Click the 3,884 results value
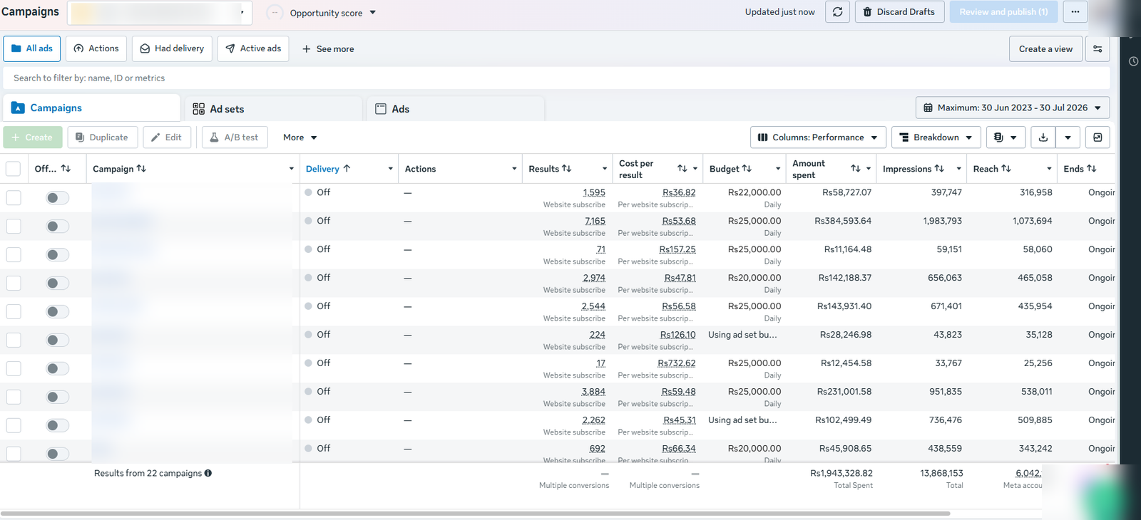The image size is (1141, 520). tap(593, 392)
